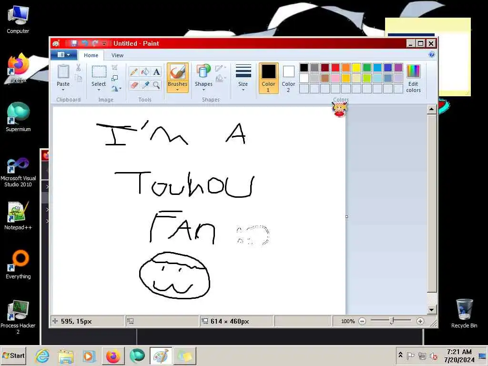The width and height of the screenshot is (488, 366).
Task: Select the Color 1 foreground button
Action: [268, 78]
